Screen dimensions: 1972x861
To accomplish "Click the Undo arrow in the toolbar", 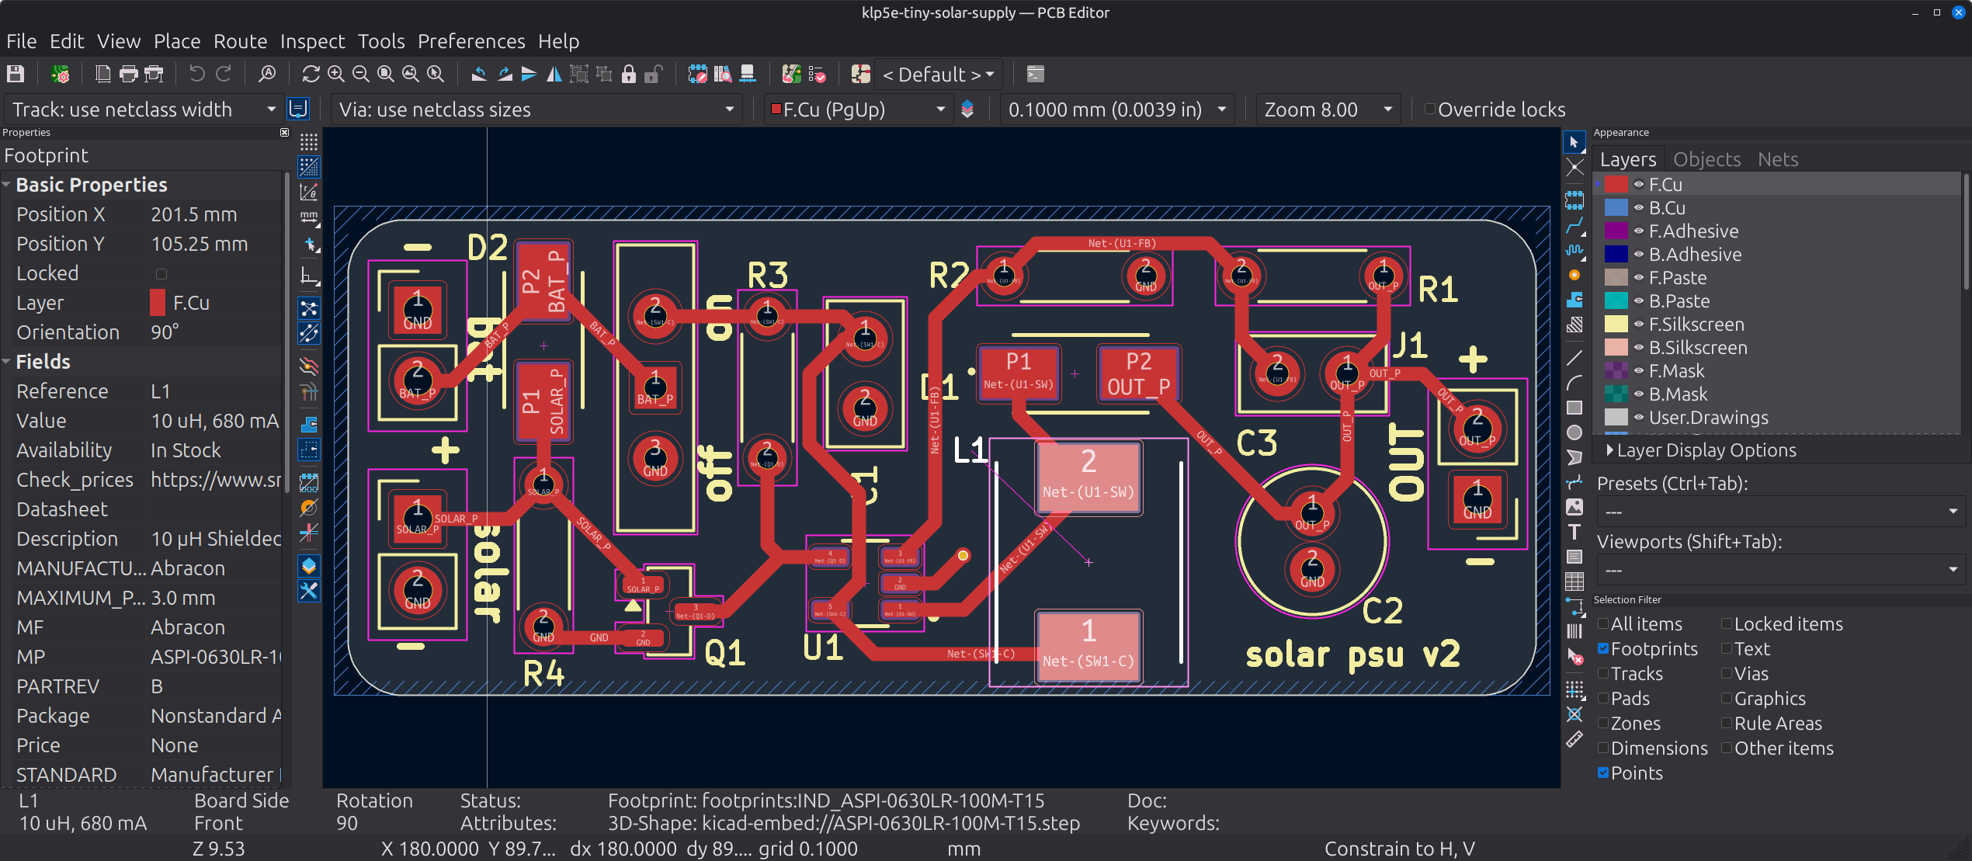I will (197, 74).
